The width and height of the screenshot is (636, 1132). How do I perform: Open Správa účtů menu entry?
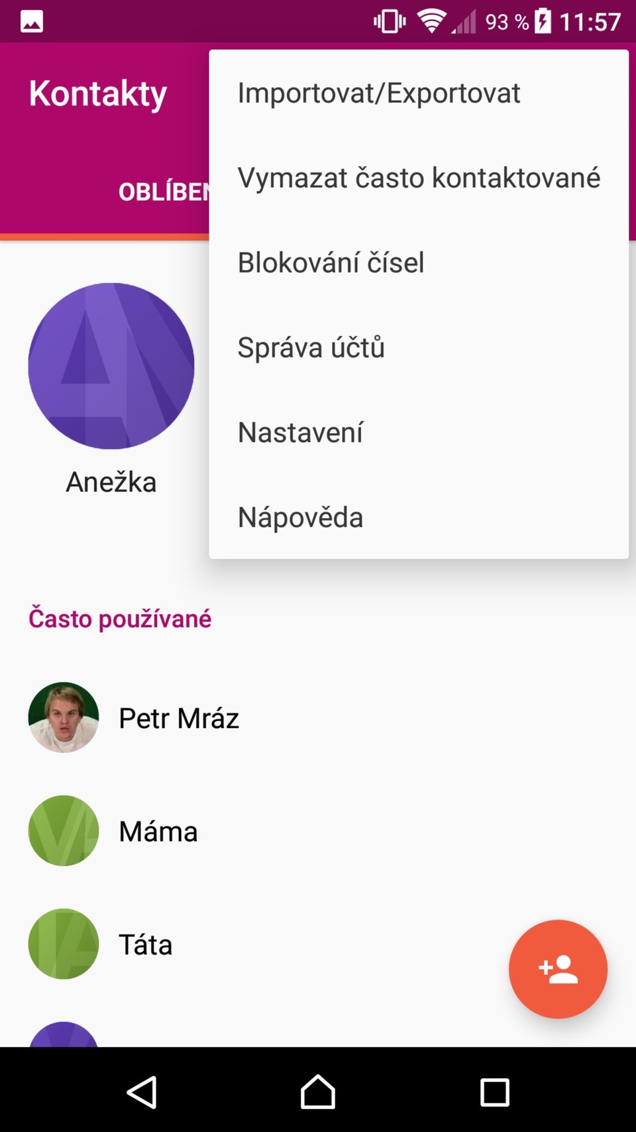[311, 347]
